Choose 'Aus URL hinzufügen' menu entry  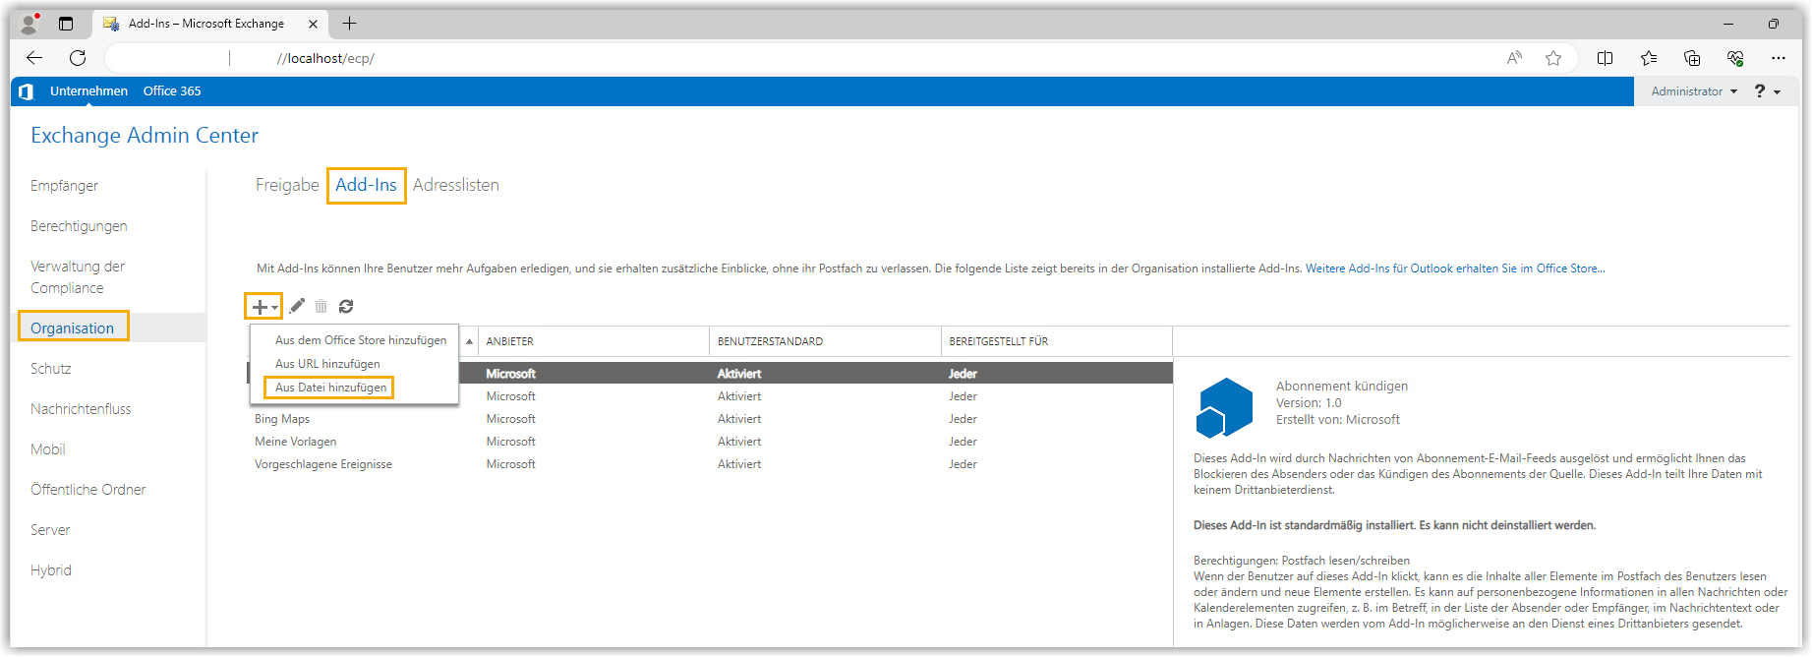tap(327, 364)
